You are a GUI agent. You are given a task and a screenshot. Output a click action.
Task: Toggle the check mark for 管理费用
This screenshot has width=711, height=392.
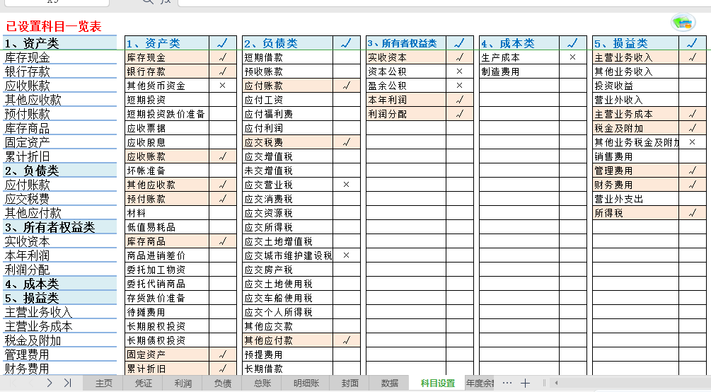693,171
